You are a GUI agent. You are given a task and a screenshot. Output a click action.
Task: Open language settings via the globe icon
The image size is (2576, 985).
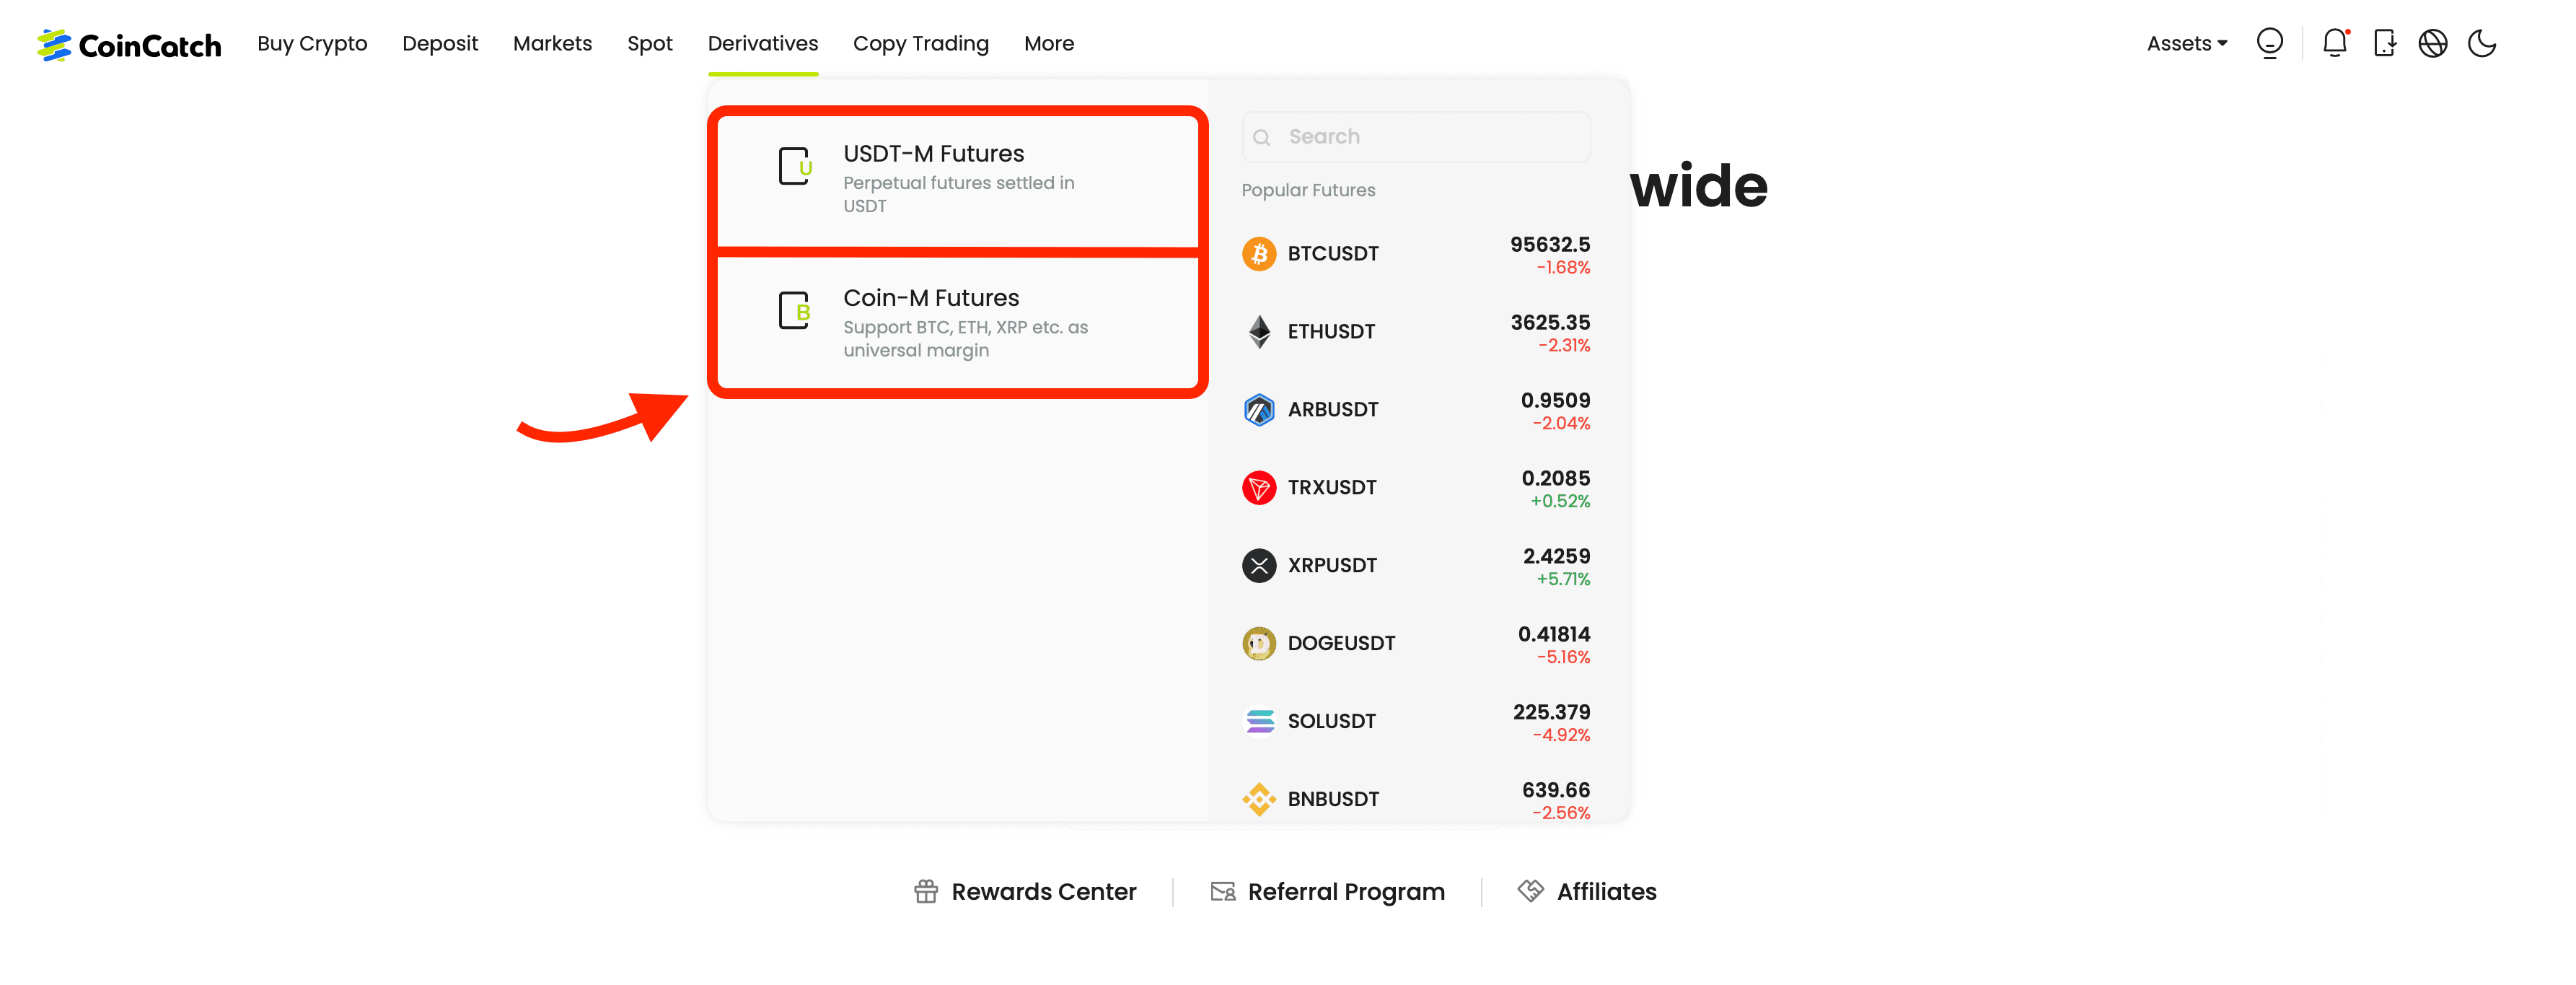(x=2432, y=43)
